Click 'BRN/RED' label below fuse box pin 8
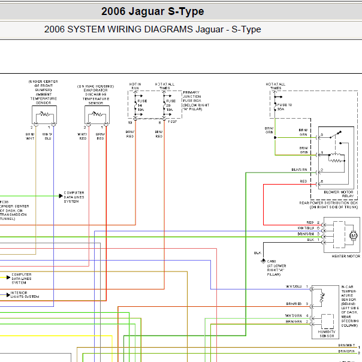362x362 pixels. pyautogui.click(x=159, y=134)
